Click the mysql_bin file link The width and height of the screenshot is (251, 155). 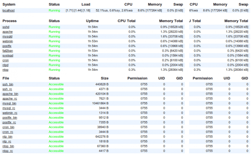(9, 103)
